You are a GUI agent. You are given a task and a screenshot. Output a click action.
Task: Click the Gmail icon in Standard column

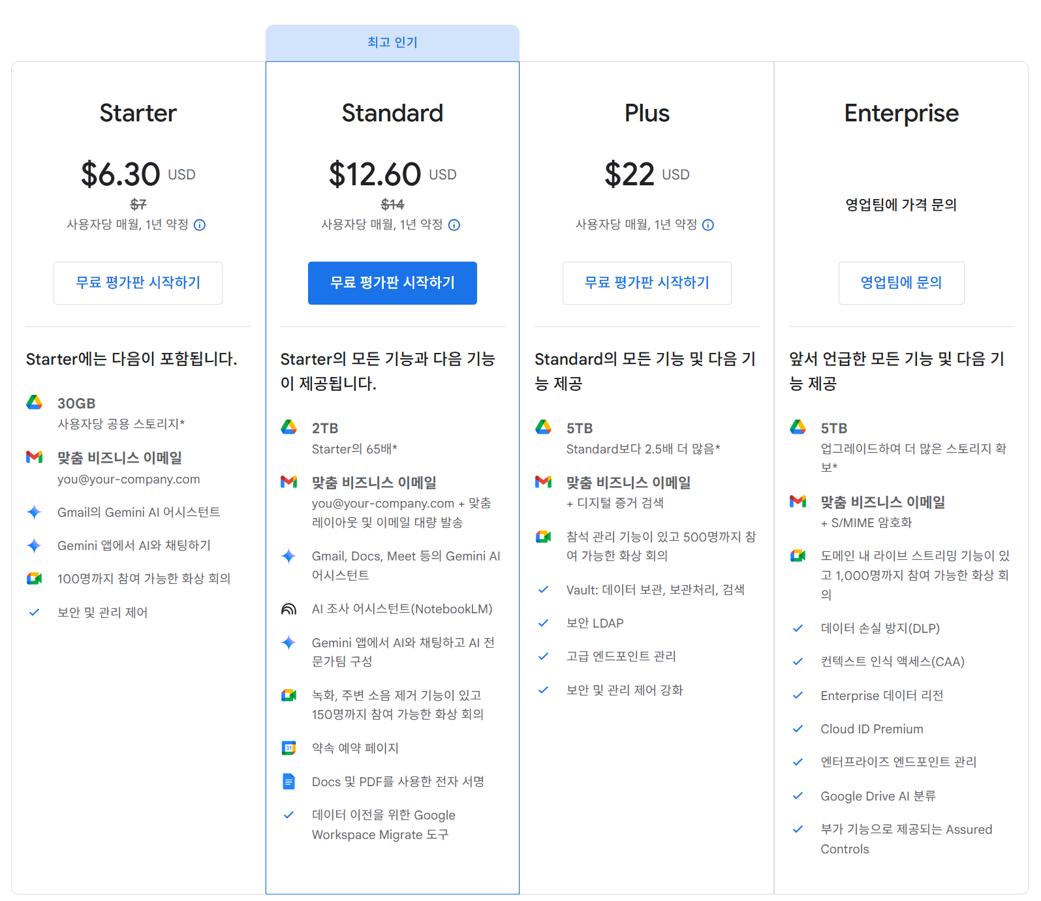click(289, 482)
